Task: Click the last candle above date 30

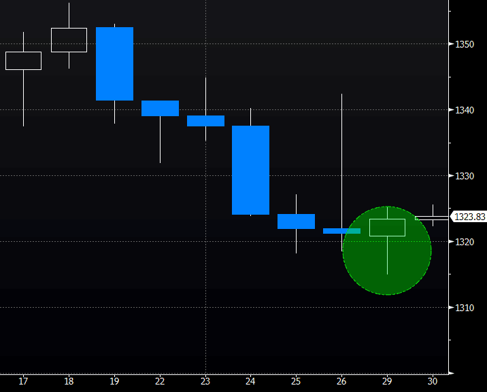Action: [x=433, y=218]
